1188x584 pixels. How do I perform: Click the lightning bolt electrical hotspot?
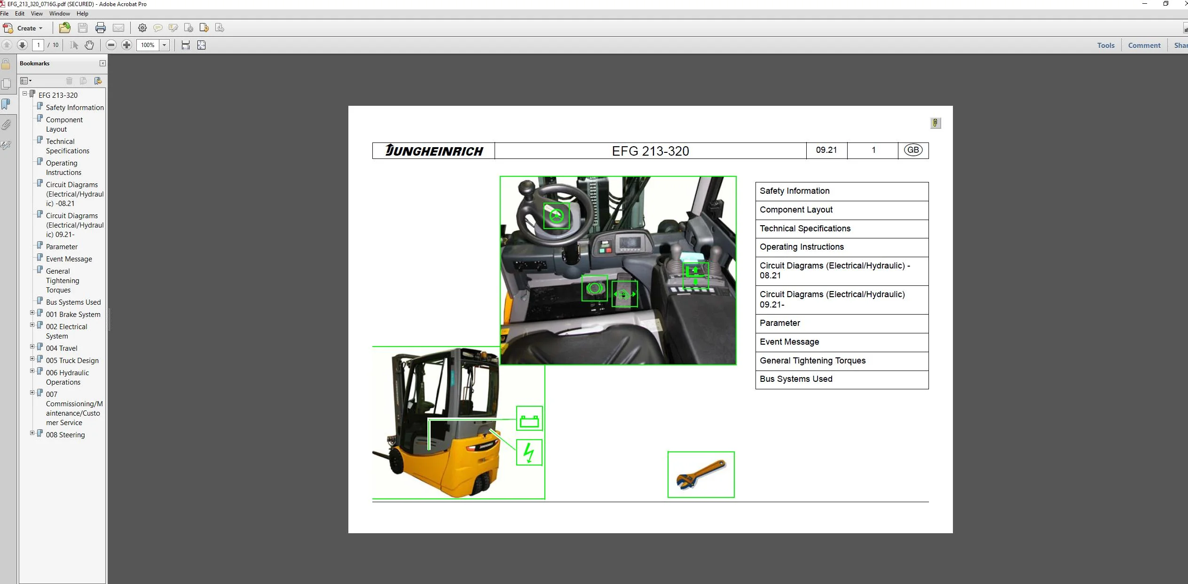pos(529,452)
